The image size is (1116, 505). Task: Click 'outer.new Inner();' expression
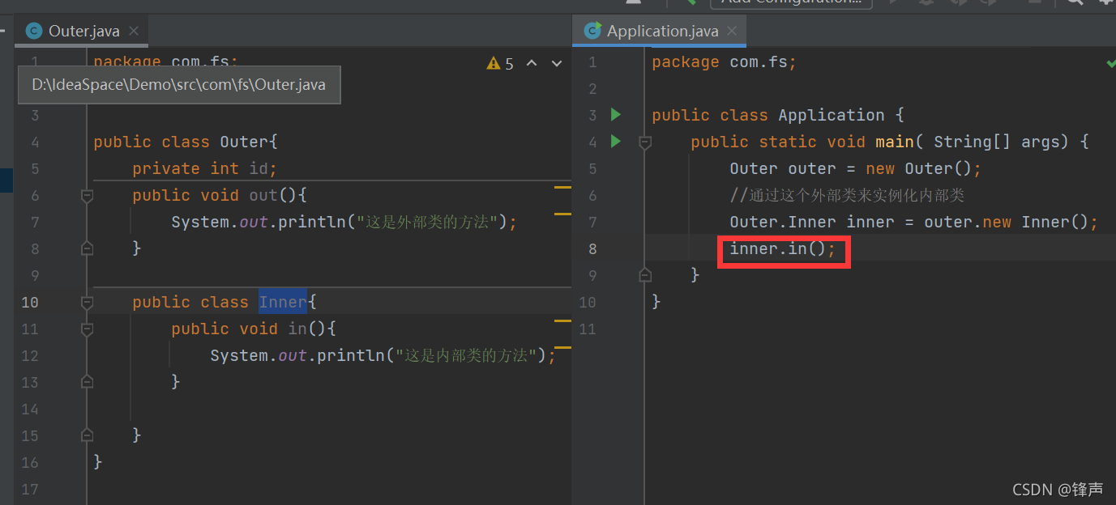[x=1011, y=222]
